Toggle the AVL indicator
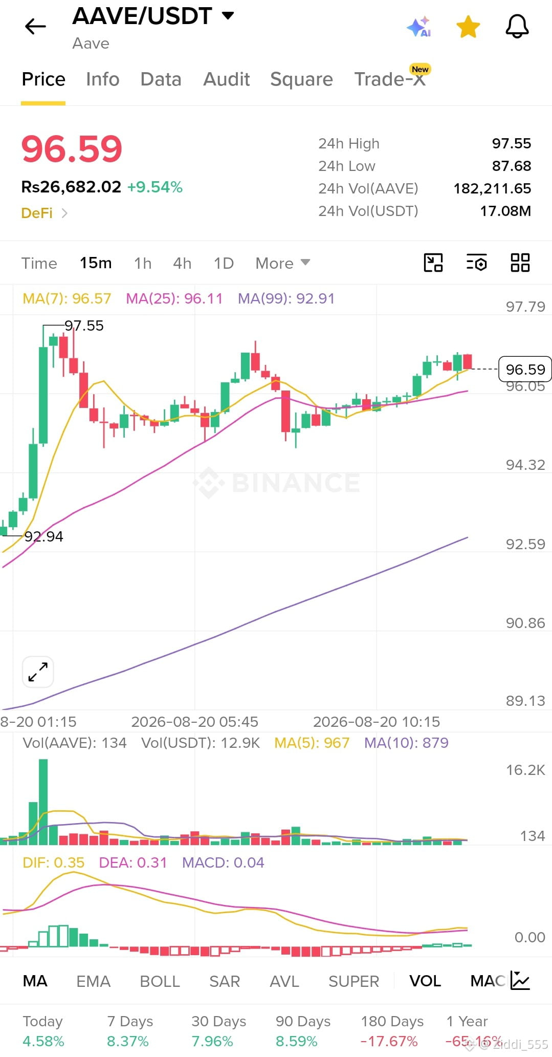The image size is (552, 1057). pyautogui.click(x=284, y=981)
